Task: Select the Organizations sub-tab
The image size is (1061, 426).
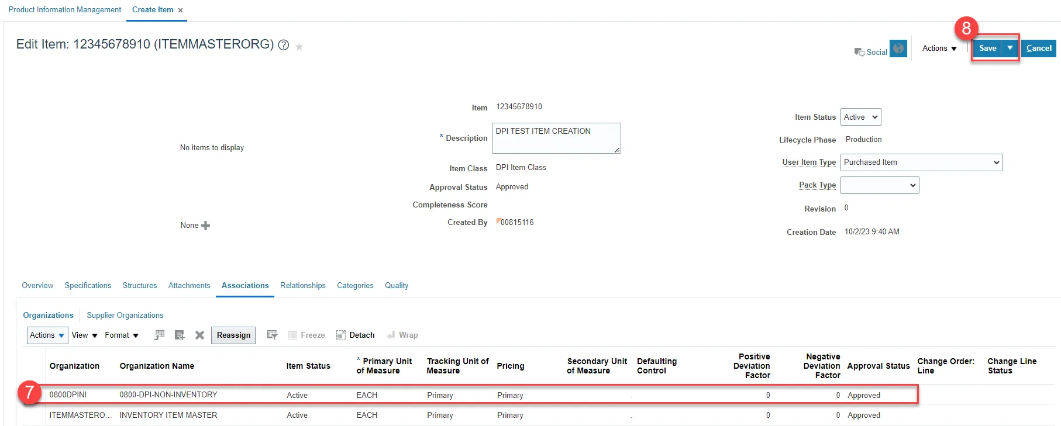Action: tap(49, 316)
